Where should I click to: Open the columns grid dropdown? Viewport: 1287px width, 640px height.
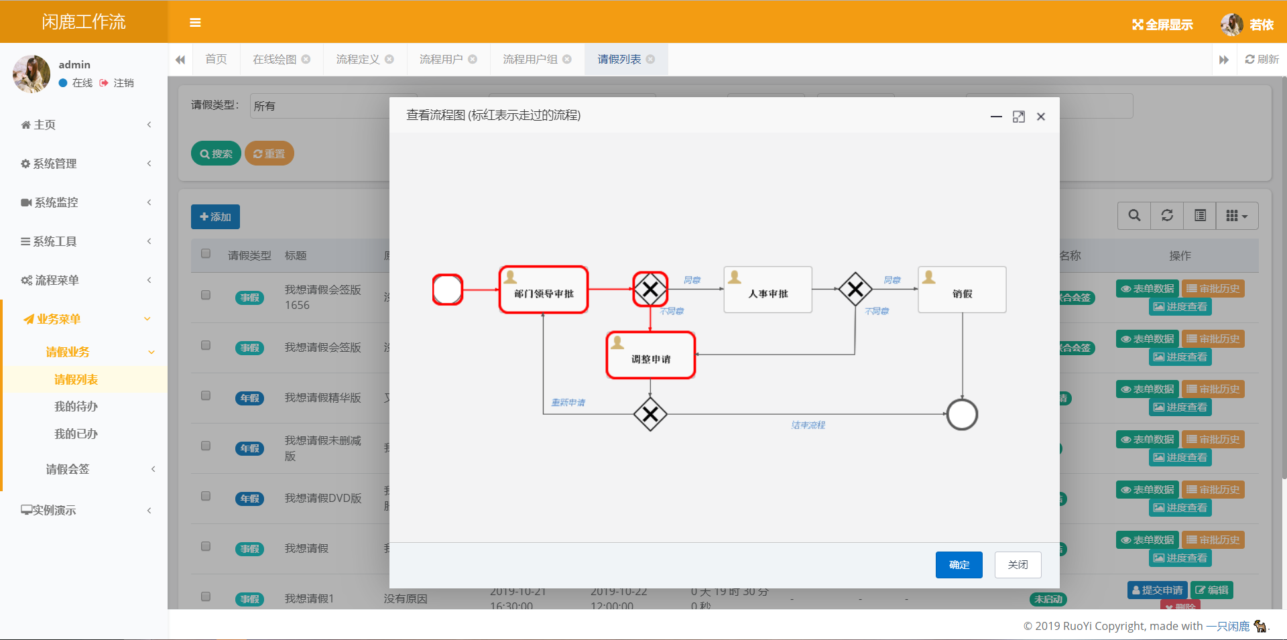[x=1237, y=216]
